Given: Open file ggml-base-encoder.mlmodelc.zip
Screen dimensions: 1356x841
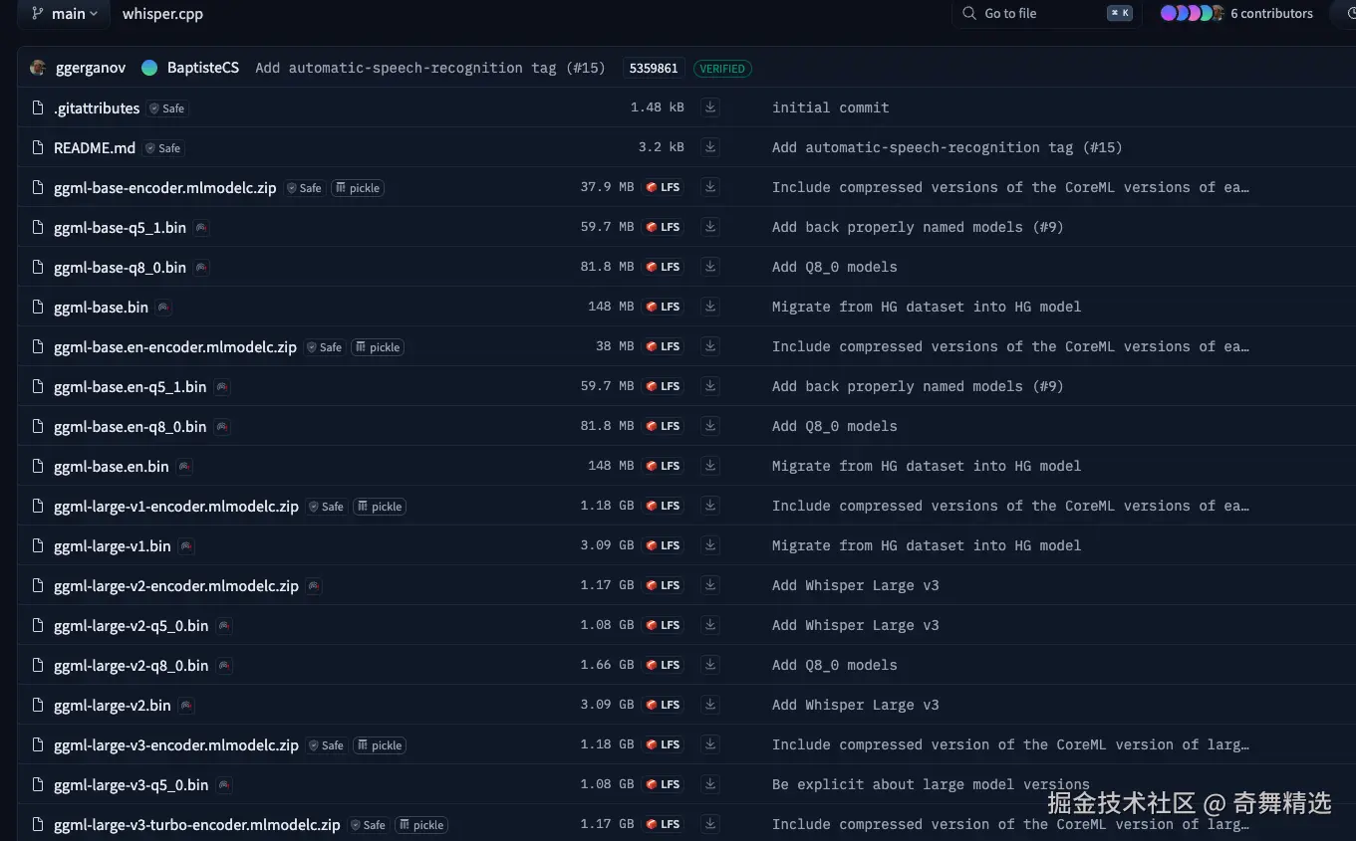Looking at the screenshot, I should click(x=165, y=187).
